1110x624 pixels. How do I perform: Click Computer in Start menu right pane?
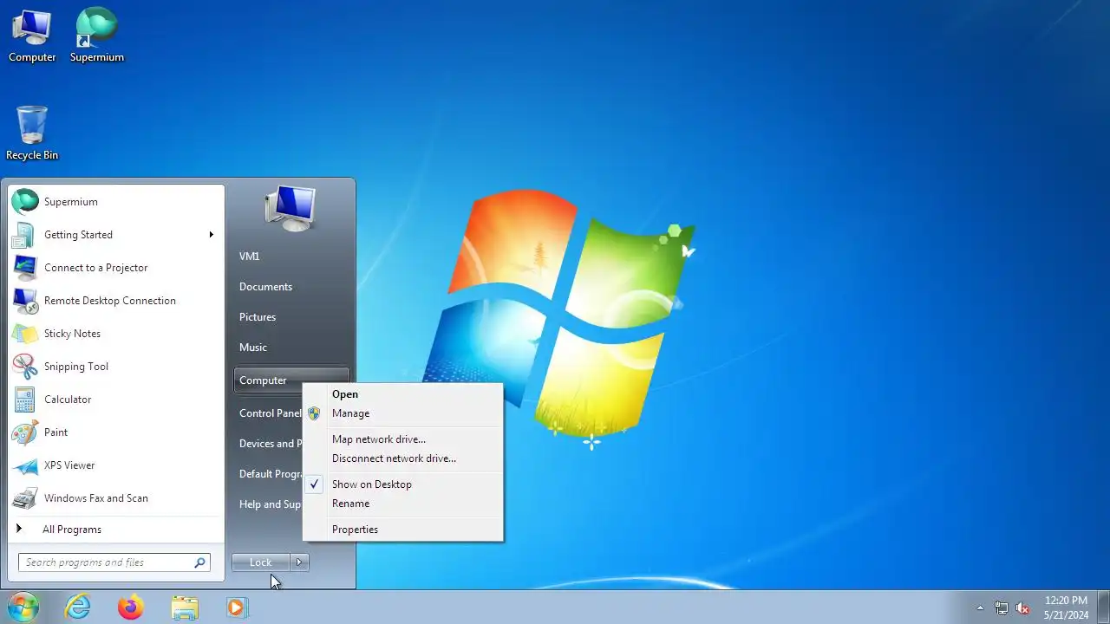pyautogui.click(x=291, y=380)
